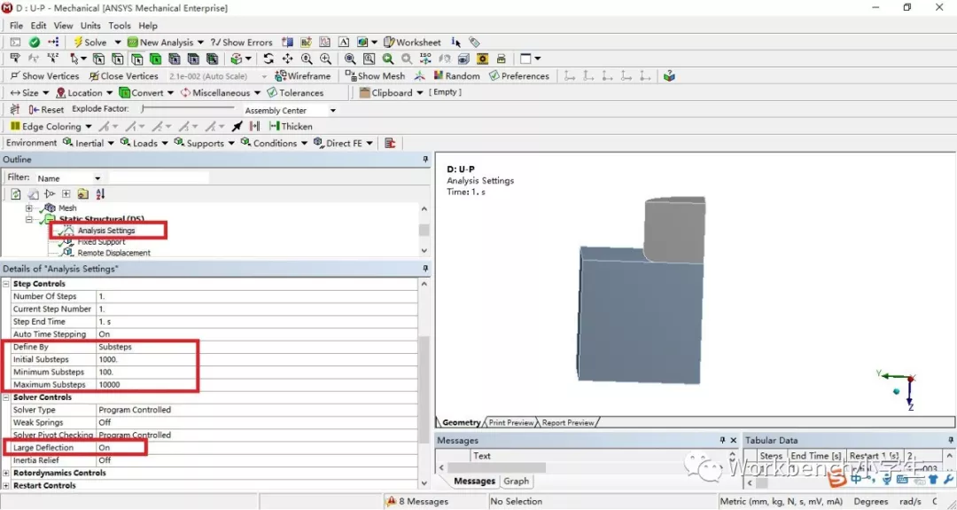Viewport: 957px width, 510px height.
Task: Click the Explode Factor slider
Action: click(x=187, y=109)
